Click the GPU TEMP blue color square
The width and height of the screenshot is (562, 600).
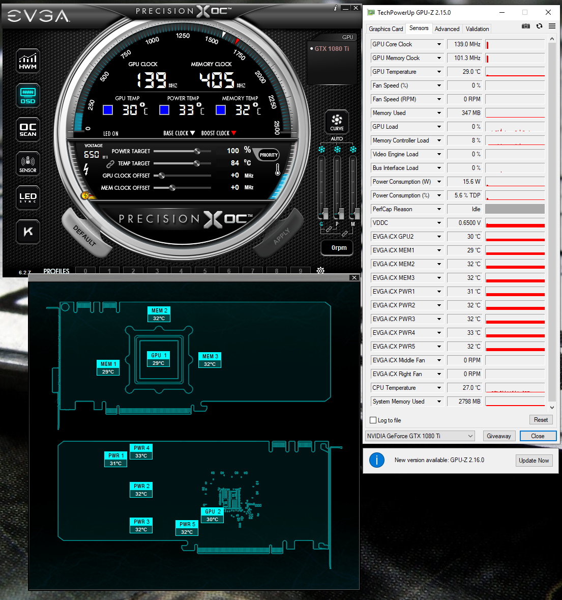coord(108,110)
